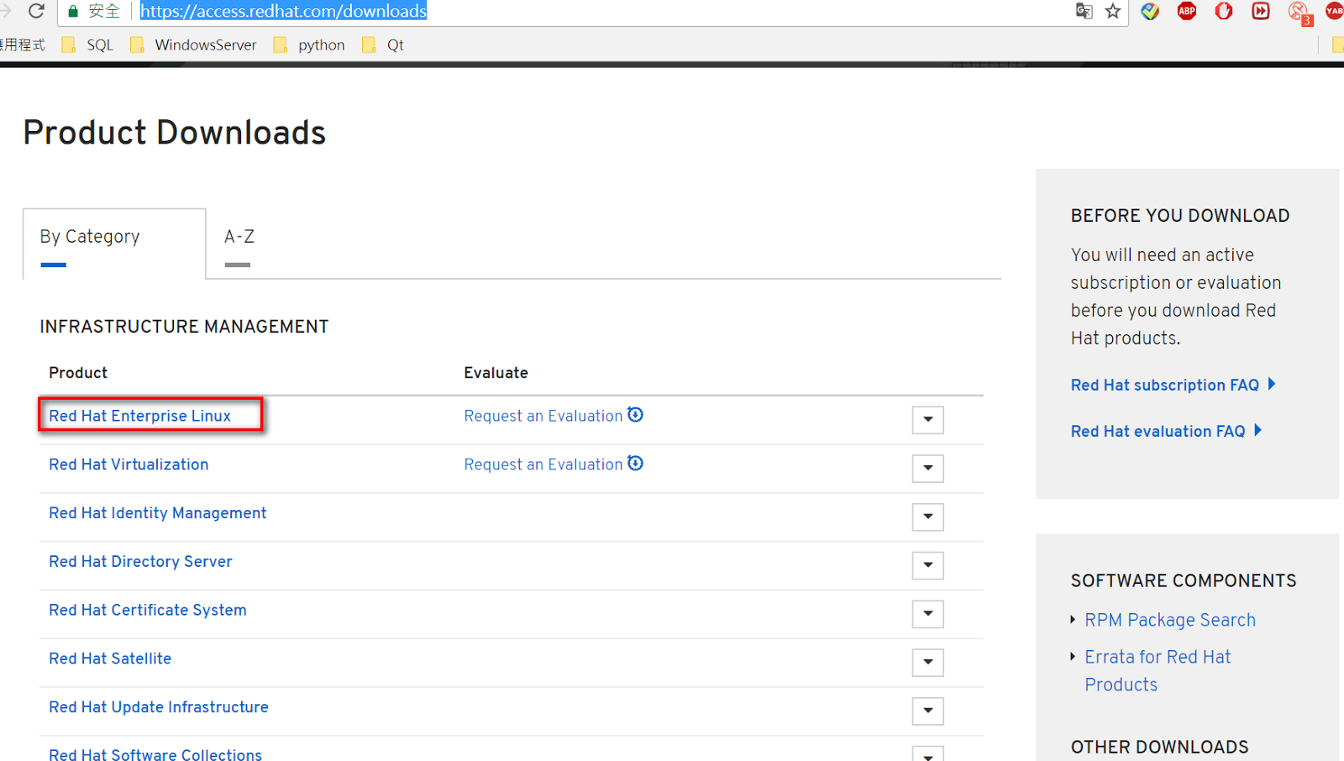1344x761 pixels.
Task: Expand the Red Hat Certificate System row dropdown
Action: pos(928,614)
